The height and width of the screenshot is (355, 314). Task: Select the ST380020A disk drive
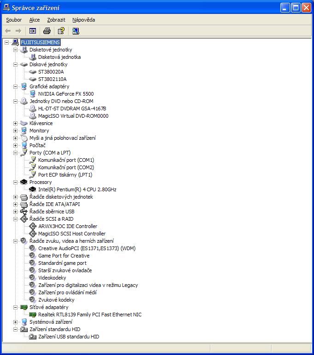point(51,72)
